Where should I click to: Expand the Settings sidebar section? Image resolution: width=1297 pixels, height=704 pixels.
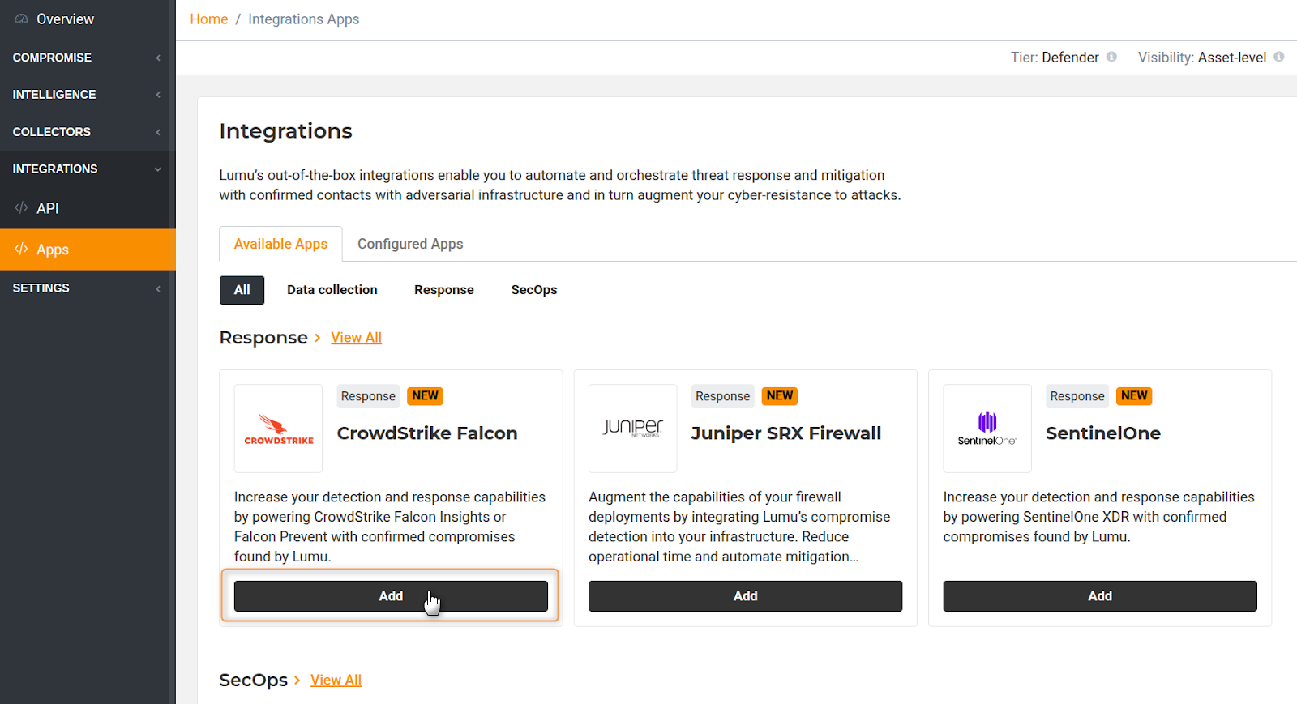(x=87, y=288)
